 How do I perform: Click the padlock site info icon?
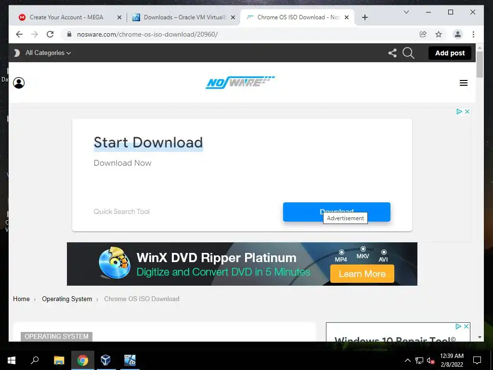coord(69,34)
